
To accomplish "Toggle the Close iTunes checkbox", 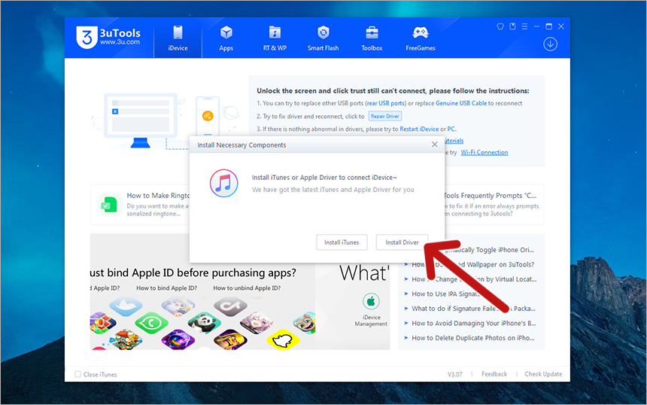I will (77, 374).
